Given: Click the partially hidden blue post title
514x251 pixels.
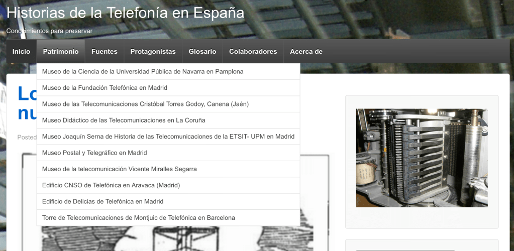Looking at the screenshot, I should click(26, 103).
